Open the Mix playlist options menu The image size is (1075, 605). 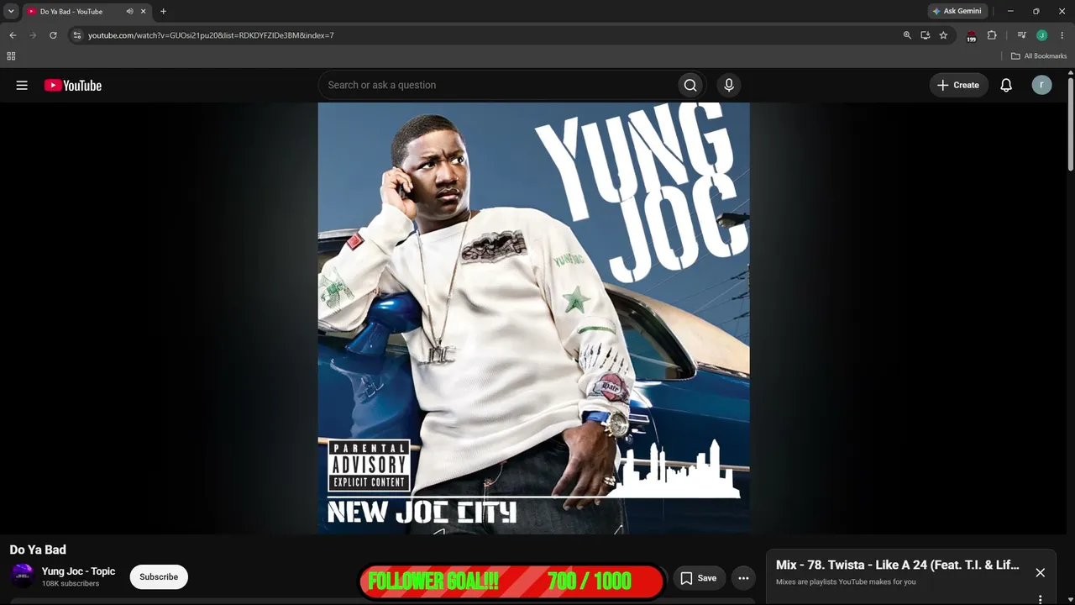click(1040, 599)
